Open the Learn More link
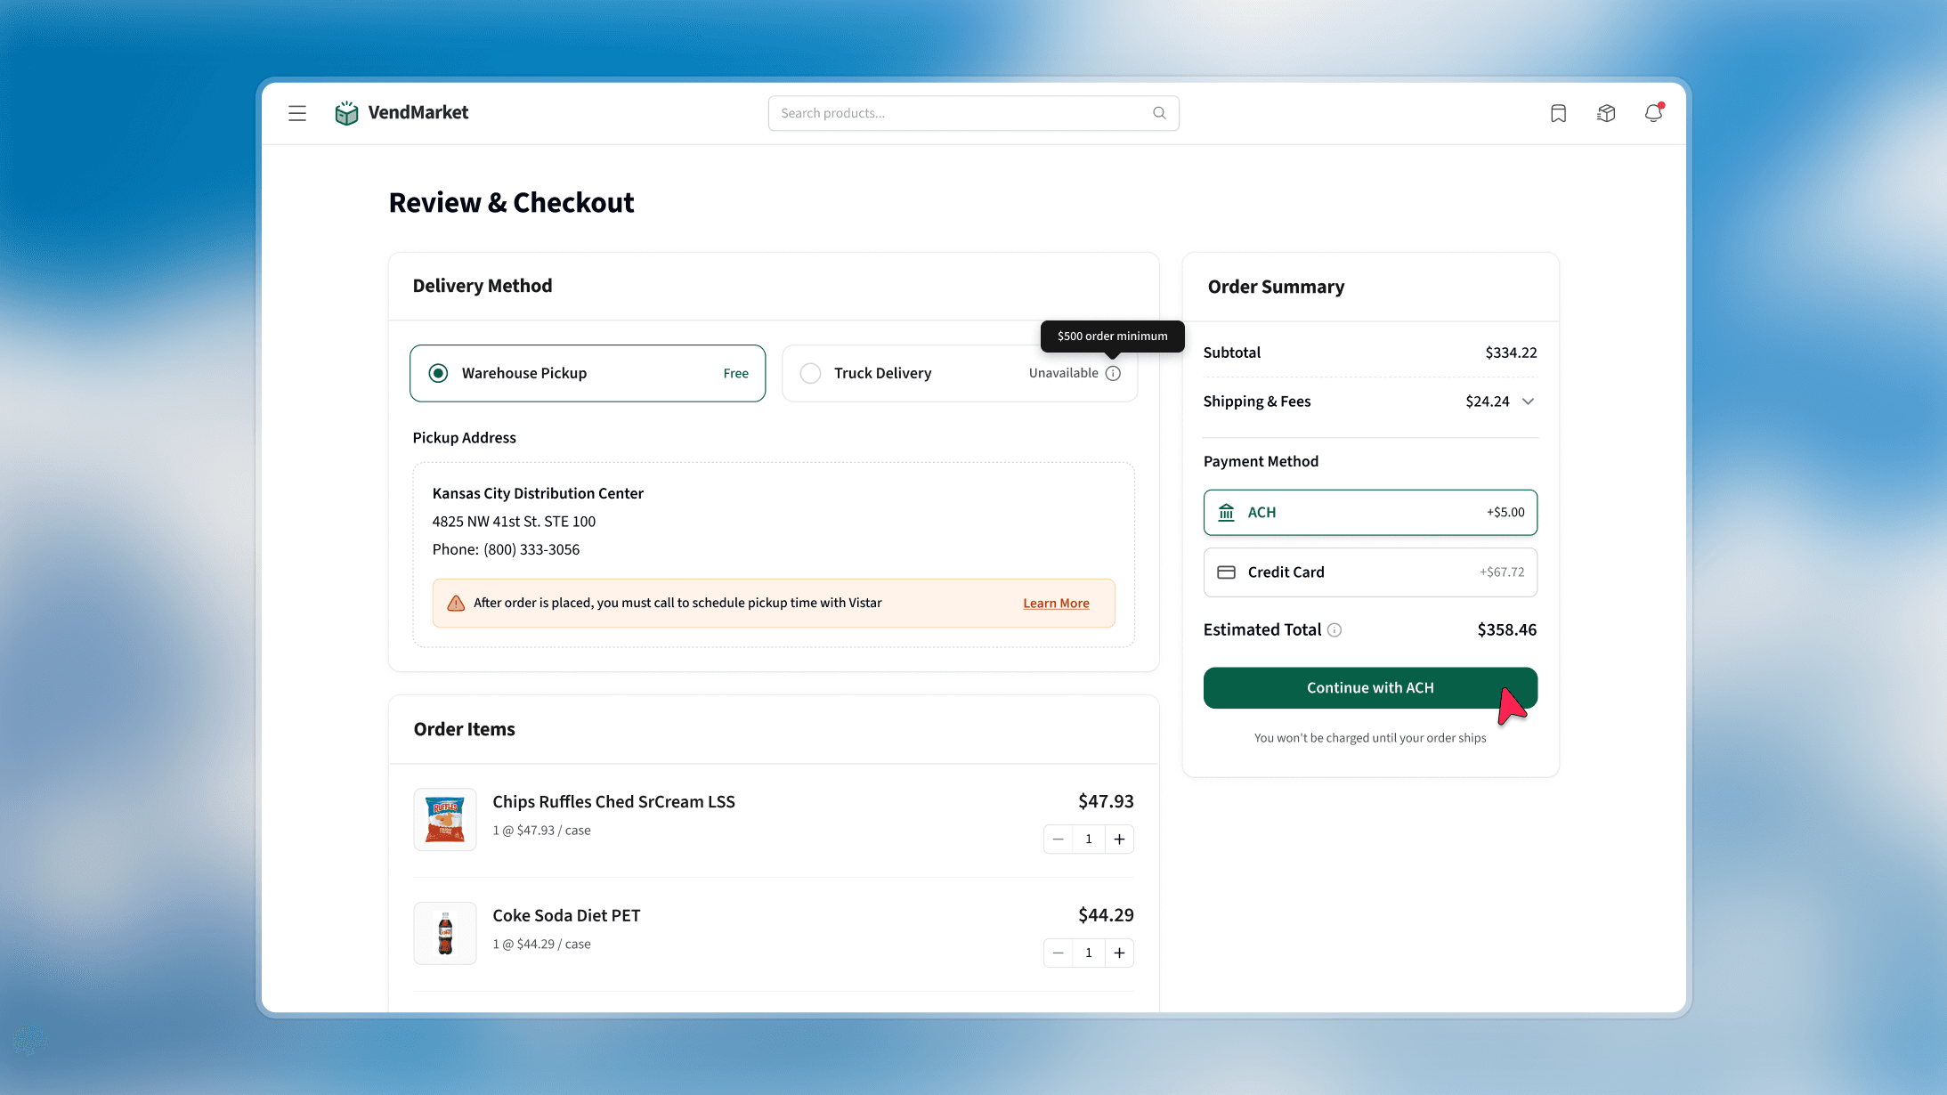This screenshot has height=1095, width=1947. point(1055,603)
